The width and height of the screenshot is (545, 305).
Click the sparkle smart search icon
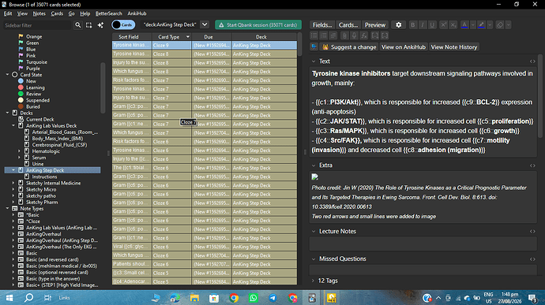tap(100, 25)
